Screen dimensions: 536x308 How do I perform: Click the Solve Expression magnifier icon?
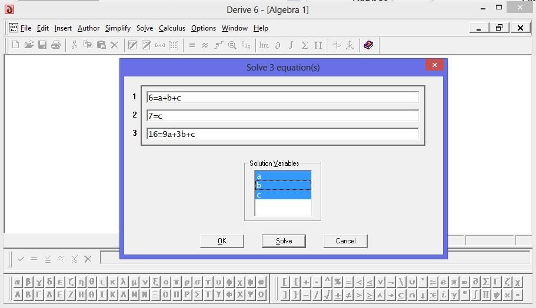tap(232, 45)
